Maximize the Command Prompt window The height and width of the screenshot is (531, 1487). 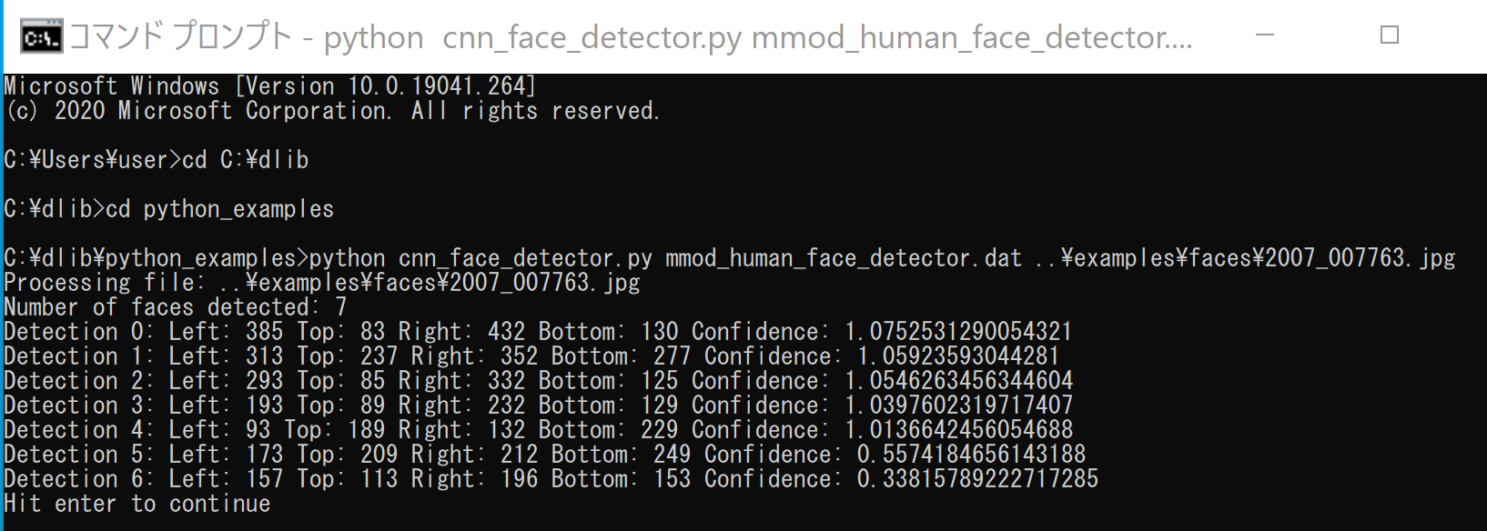(x=1390, y=35)
